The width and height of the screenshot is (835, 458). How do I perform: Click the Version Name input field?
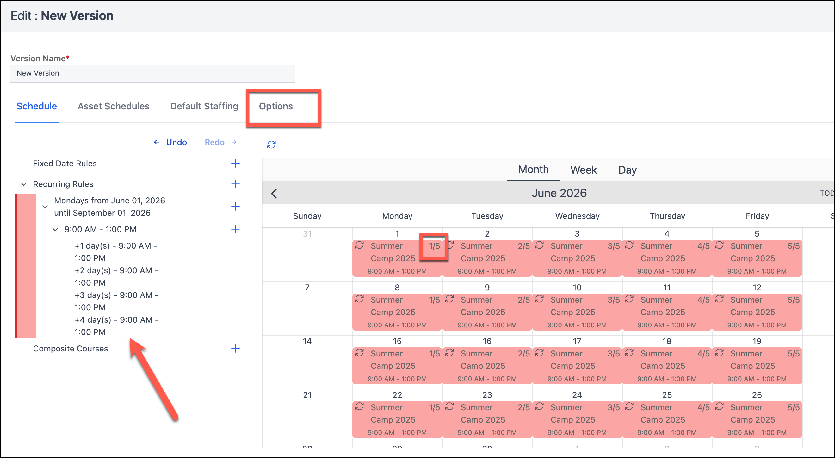click(152, 73)
